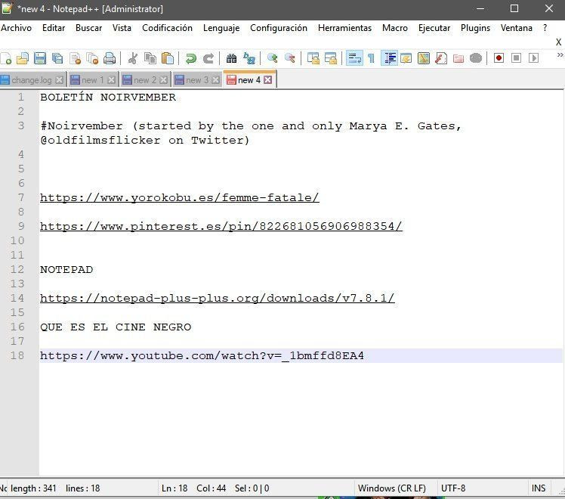Screen dimensions: 565x499
Task: Click the Stop recording macro icon
Action: click(x=517, y=58)
